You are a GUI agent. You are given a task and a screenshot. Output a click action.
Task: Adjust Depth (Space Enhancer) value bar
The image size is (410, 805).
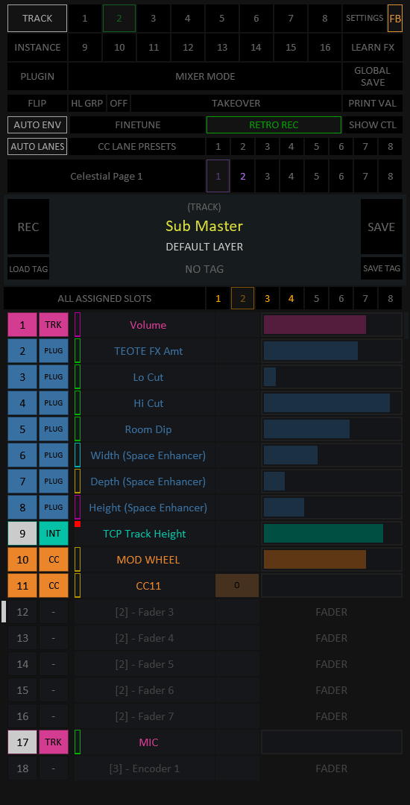[x=332, y=482]
